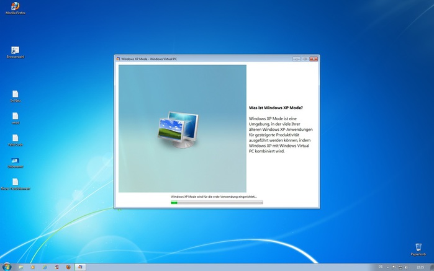The image size is (434, 271).
Task: Click the clock showing 22:35
Action: coord(420,267)
